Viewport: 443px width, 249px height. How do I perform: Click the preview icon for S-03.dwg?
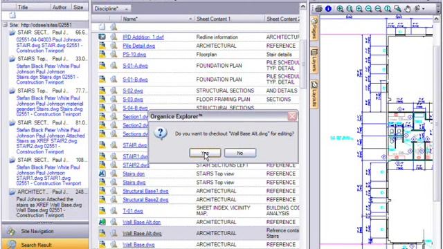tap(114, 99)
